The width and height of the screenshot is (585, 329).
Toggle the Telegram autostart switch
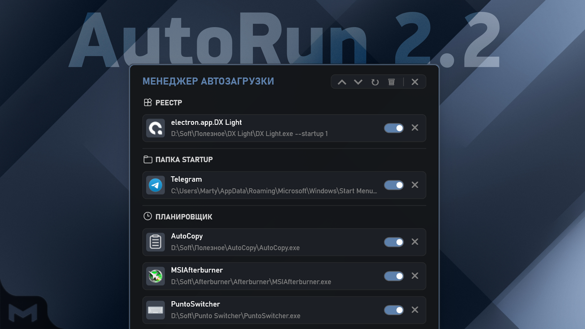(x=394, y=185)
